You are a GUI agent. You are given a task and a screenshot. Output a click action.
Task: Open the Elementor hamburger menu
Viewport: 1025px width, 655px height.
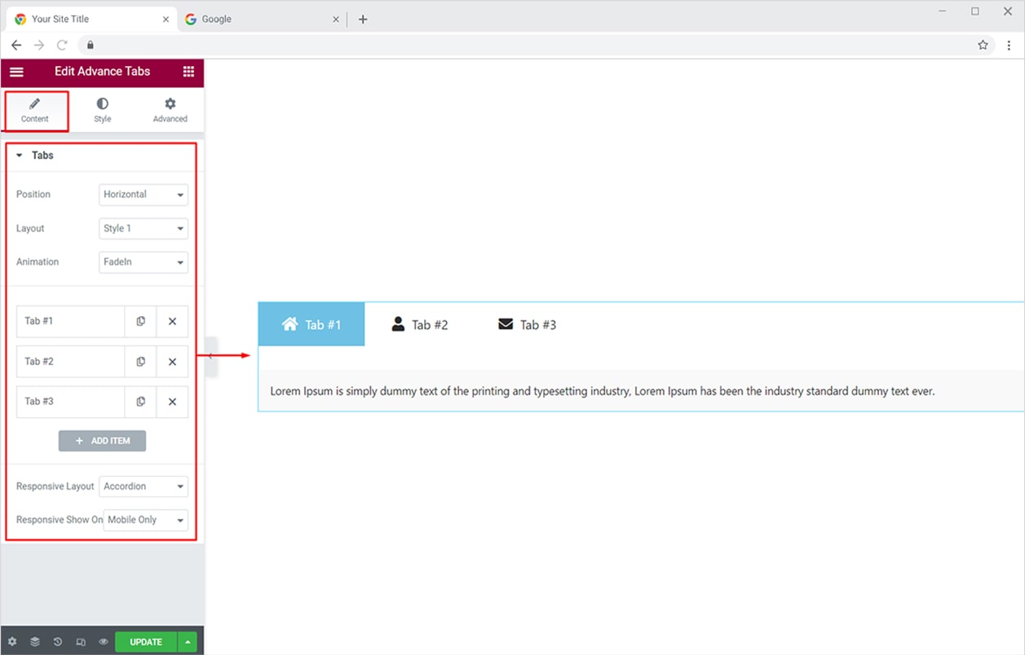[x=16, y=72]
